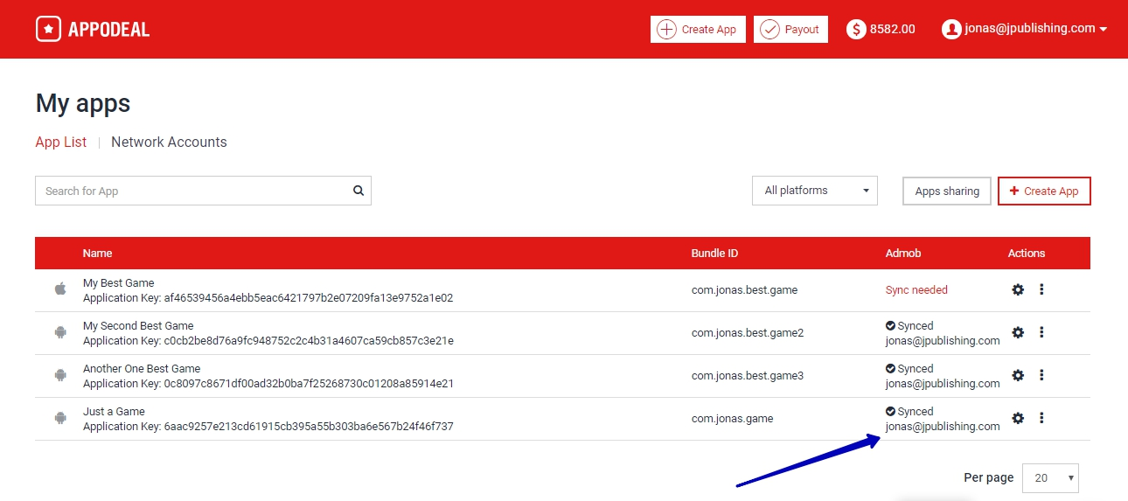Click the dollar balance icon
The height and width of the screenshot is (501, 1128).
(x=856, y=29)
